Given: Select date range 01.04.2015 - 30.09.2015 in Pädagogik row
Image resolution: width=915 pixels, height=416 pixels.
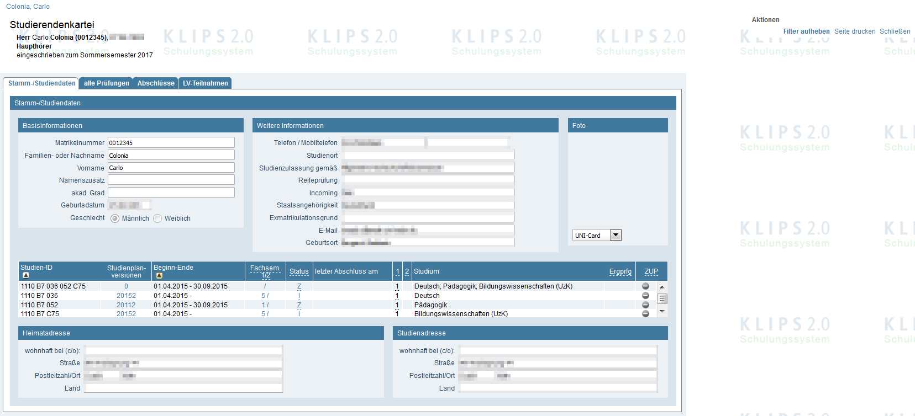Looking at the screenshot, I should [x=191, y=305].
